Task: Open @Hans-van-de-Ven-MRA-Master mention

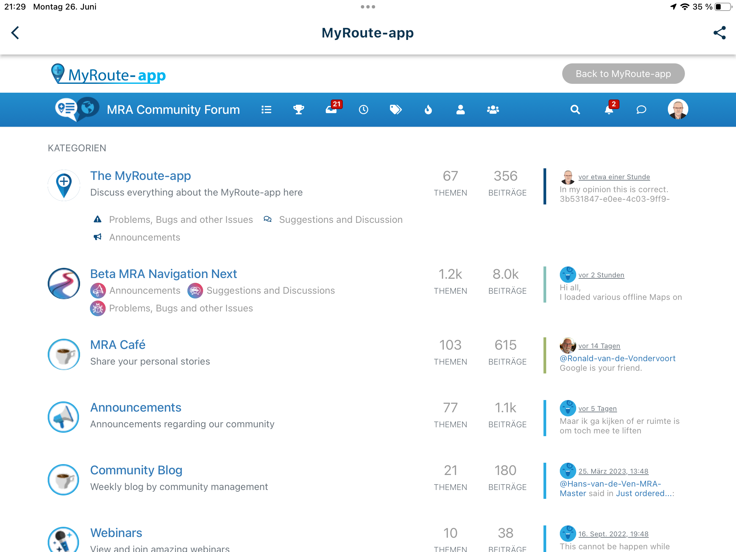Action: (x=610, y=489)
